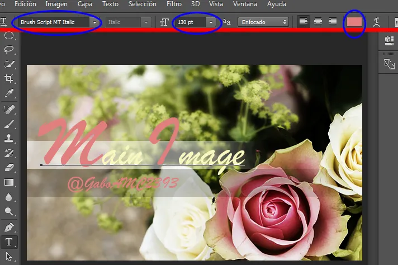Select the Quick Selection tool

(9, 64)
